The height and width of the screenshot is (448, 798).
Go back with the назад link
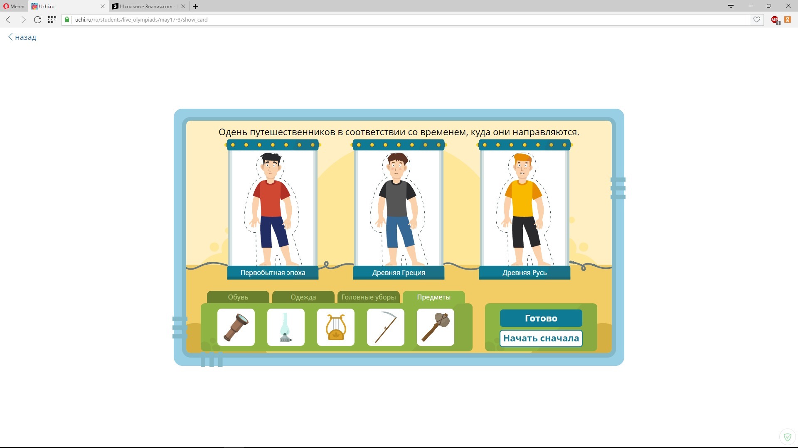coord(22,37)
